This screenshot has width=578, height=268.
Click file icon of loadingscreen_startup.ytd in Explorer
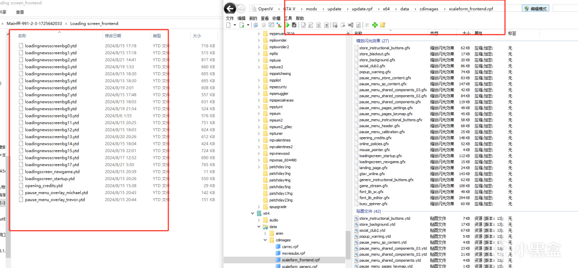(x=21, y=179)
